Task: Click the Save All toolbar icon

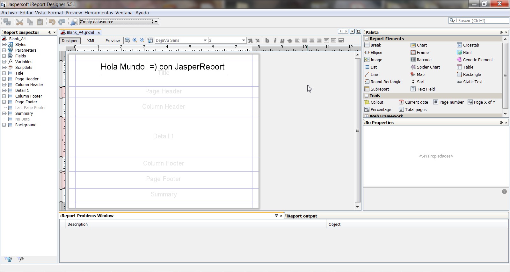Action: click(x=7, y=22)
